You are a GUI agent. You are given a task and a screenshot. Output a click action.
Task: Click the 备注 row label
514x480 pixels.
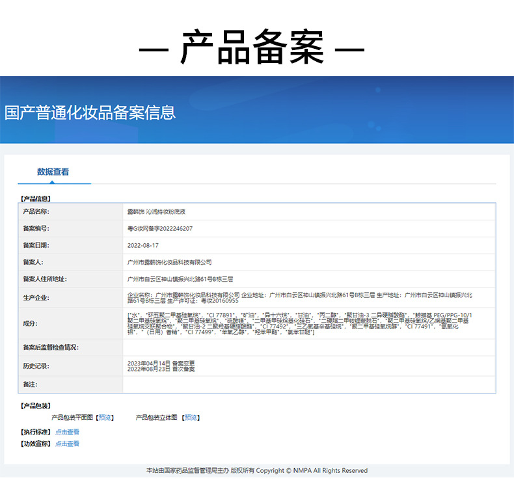coord(30,384)
